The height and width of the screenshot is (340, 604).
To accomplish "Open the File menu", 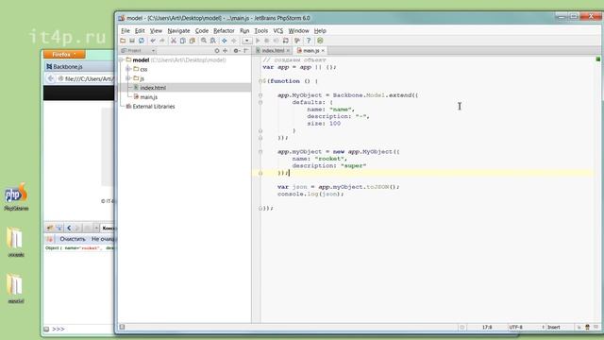I will pos(126,30).
